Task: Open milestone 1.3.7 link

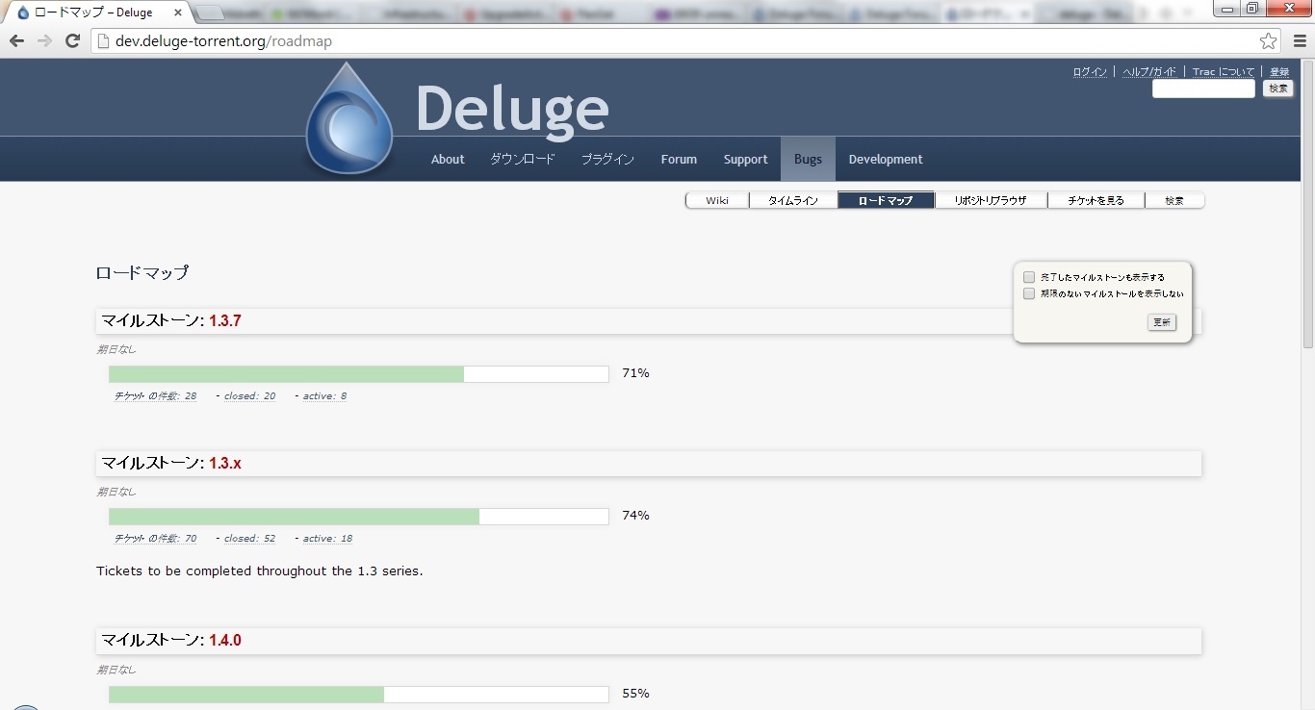Action: (x=225, y=321)
